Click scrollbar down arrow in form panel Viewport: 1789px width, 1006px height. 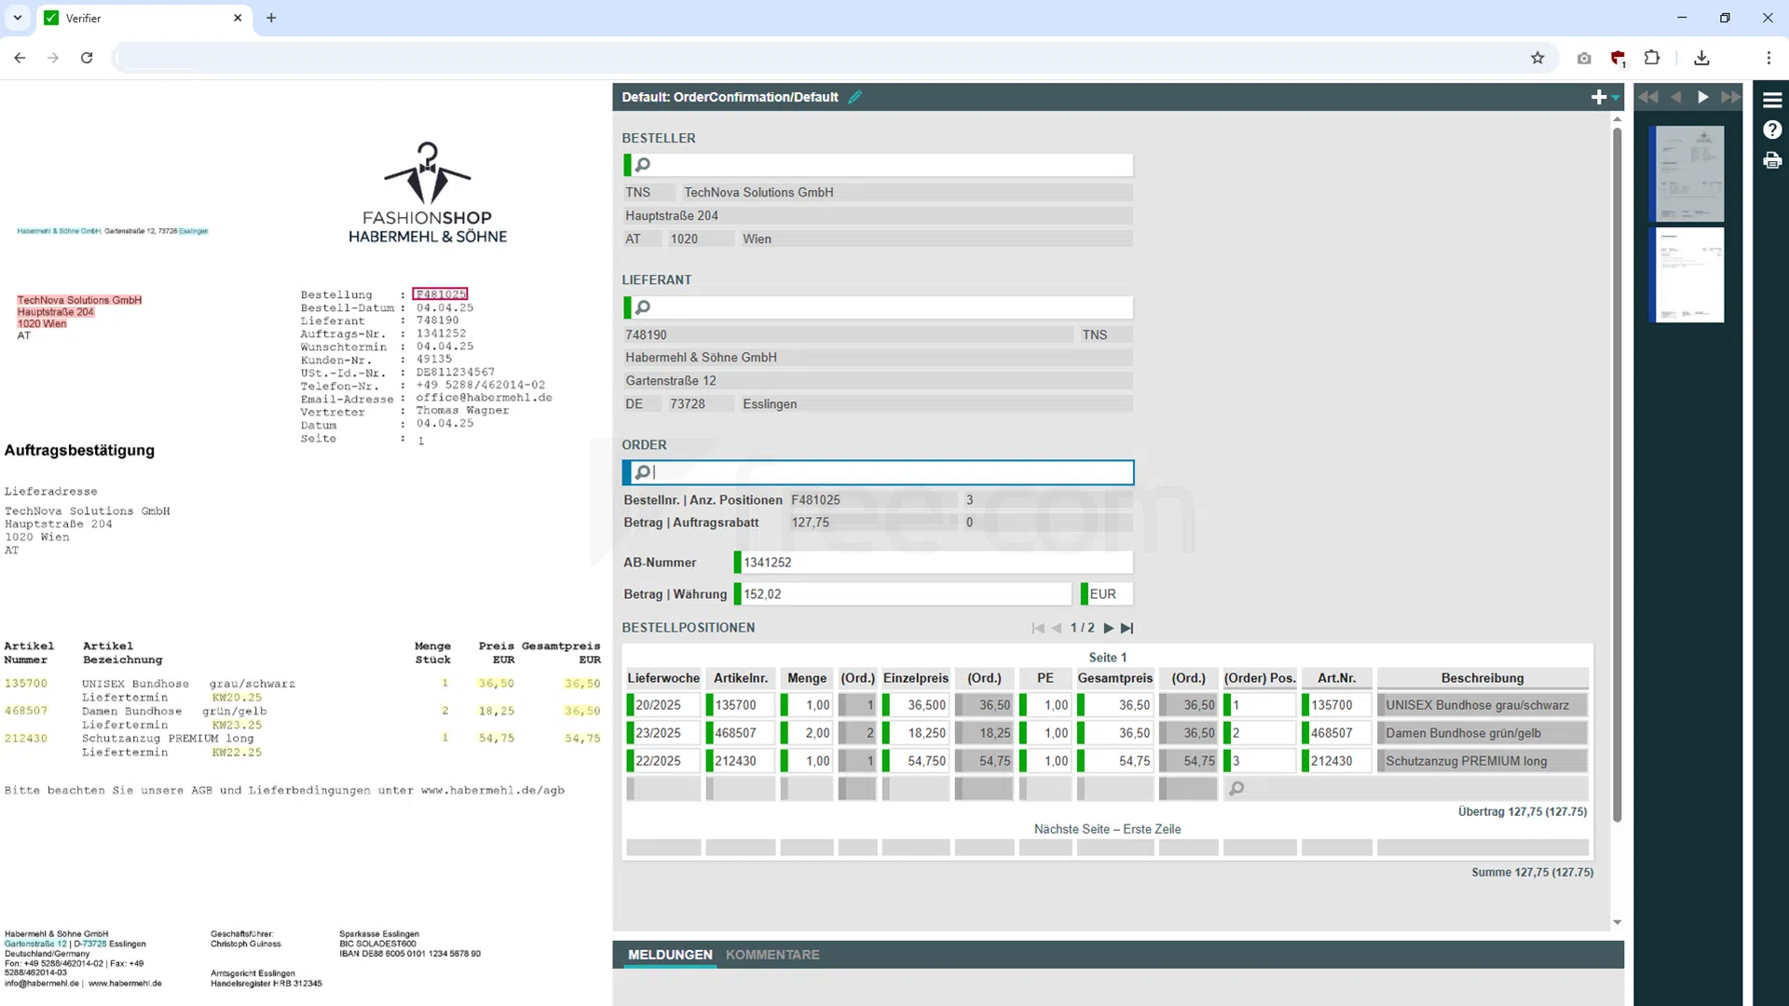click(x=1617, y=922)
